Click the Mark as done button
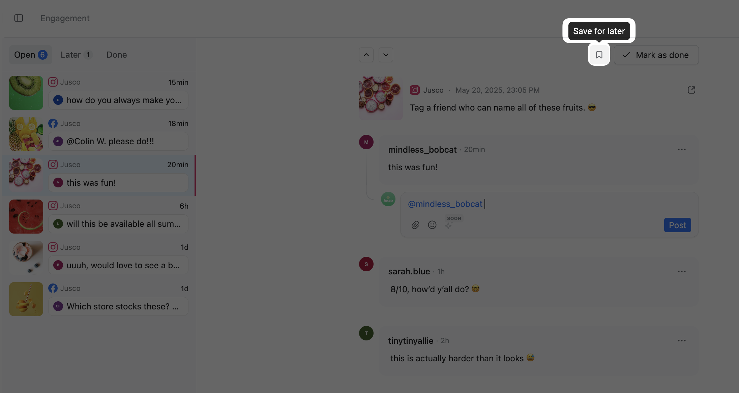This screenshot has width=739, height=393. coord(656,55)
